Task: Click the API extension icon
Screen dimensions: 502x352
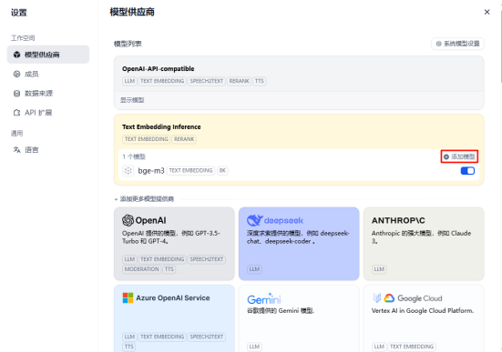Action: [x=17, y=113]
